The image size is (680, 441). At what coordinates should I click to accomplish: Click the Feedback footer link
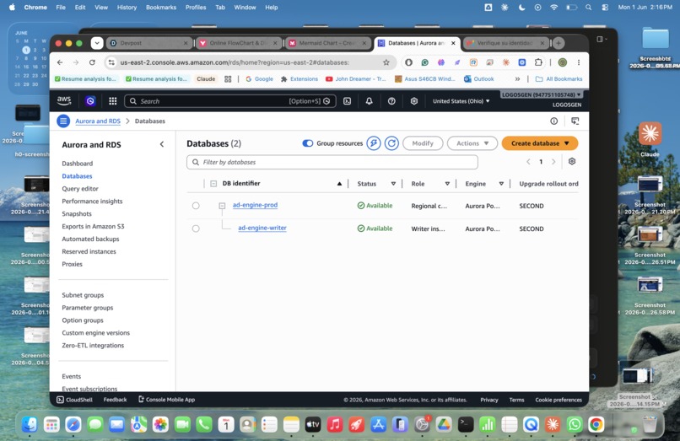pos(115,400)
